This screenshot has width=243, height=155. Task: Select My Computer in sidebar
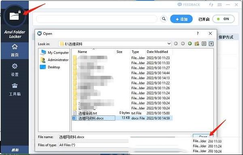tap(55, 52)
